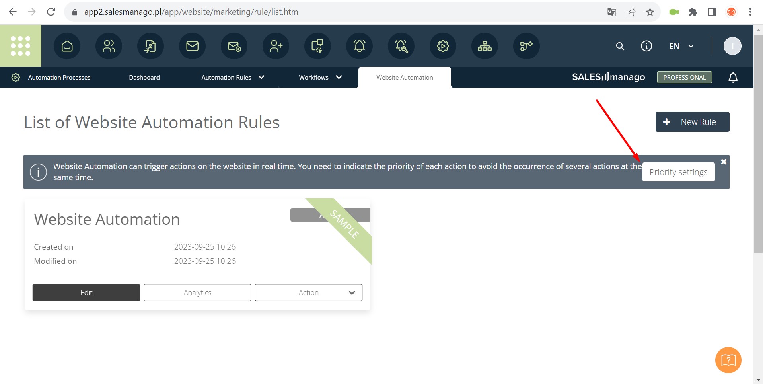
Task: Open the Action dropdown on rule card
Action: (308, 292)
